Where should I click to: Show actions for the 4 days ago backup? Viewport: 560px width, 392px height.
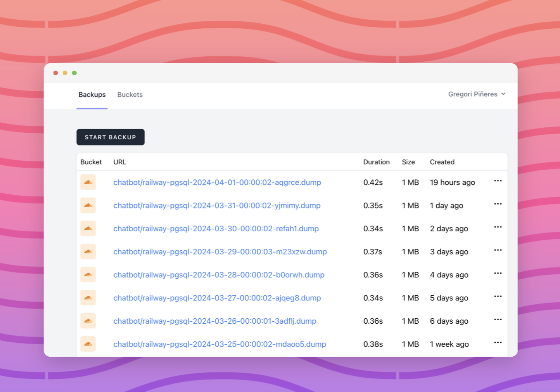(498, 273)
